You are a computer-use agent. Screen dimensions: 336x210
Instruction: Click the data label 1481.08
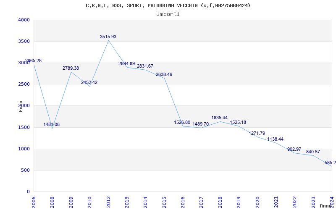click(52, 124)
